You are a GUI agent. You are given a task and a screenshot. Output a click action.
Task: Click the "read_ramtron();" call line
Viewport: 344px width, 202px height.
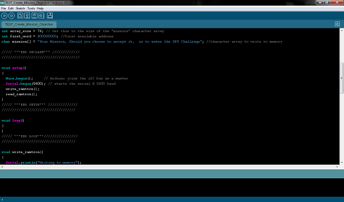(22, 94)
